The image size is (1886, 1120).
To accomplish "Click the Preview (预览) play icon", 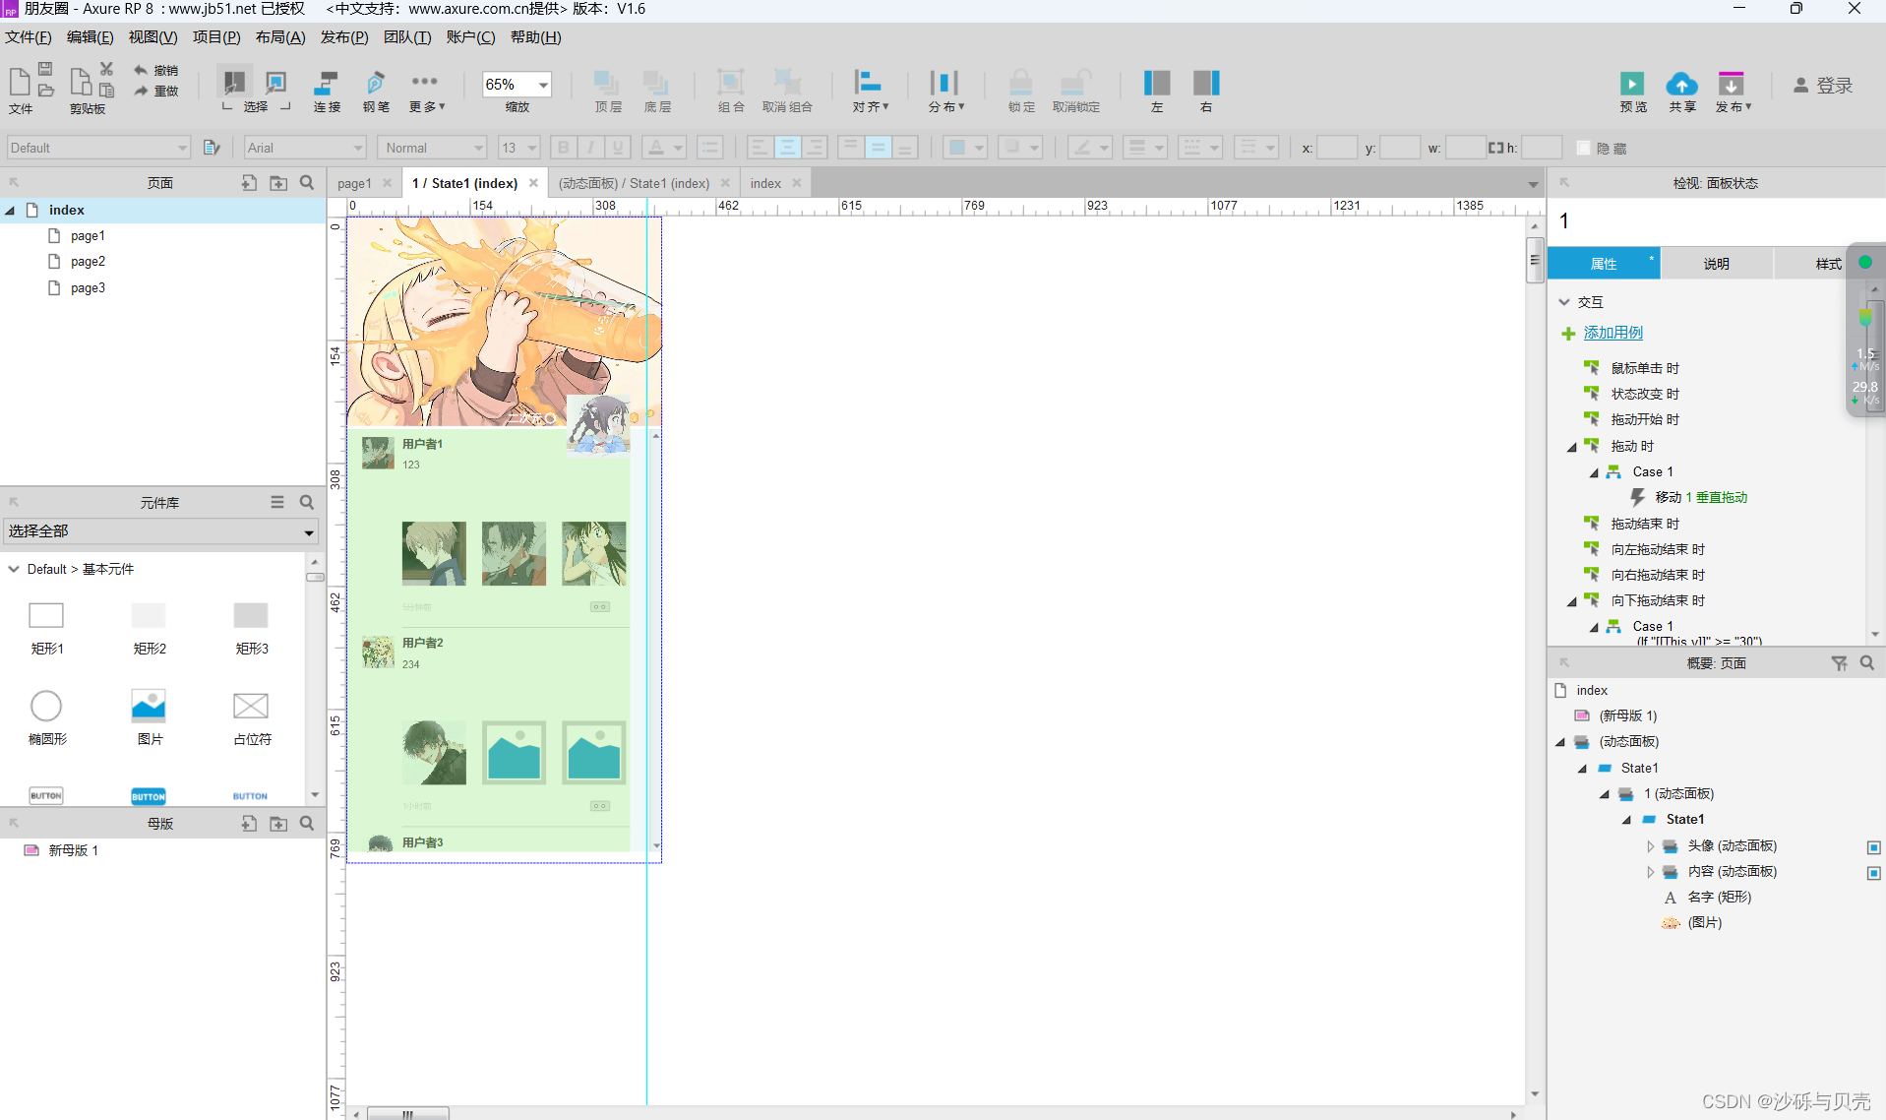I will 1632,84.
